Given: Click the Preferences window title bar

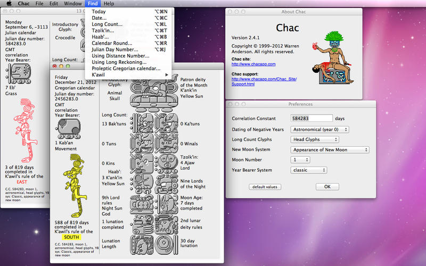Looking at the screenshot, I should [301, 104].
